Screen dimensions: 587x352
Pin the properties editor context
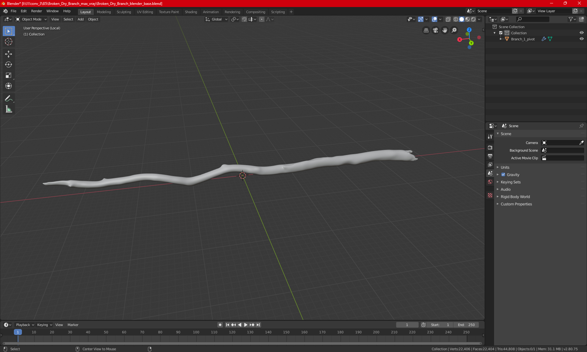(581, 126)
